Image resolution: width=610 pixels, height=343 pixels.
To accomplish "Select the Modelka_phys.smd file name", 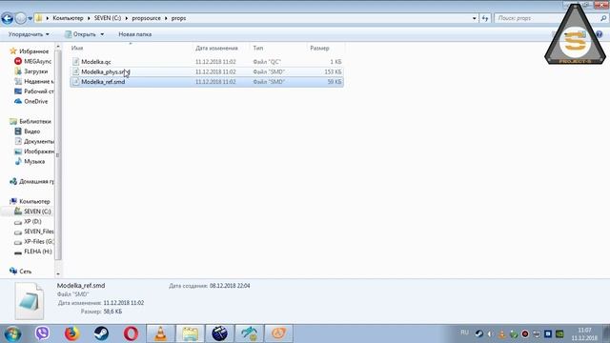I will tap(106, 72).
